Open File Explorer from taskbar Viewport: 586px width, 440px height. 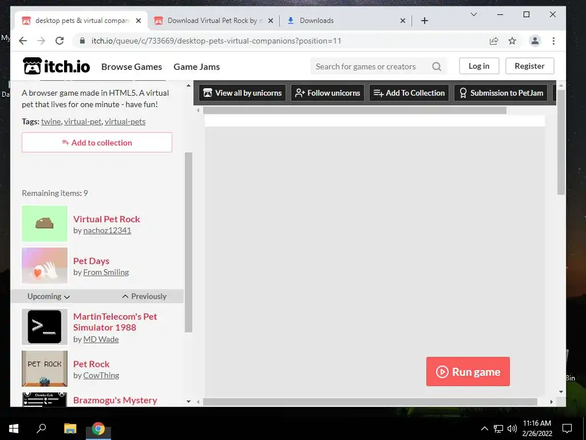pos(70,429)
